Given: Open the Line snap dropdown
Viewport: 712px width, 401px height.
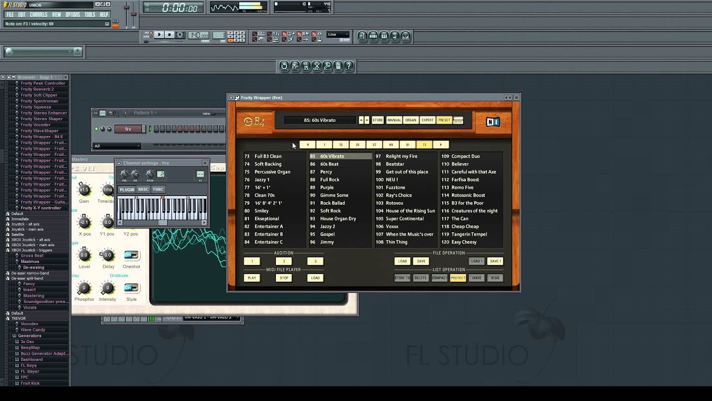Looking at the screenshot, I should [338, 35].
